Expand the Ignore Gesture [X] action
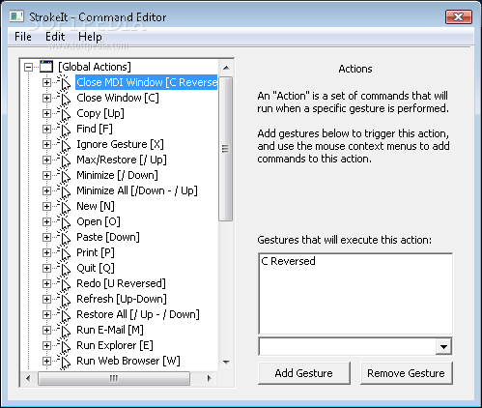The image size is (482, 408). click(x=46, y=144)
